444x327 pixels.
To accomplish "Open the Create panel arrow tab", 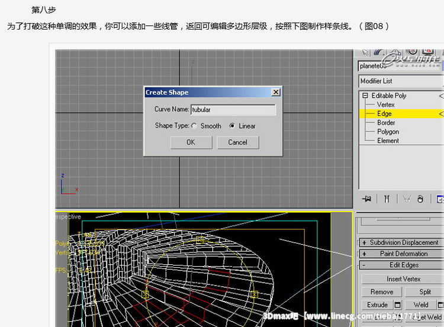I will pos(365,53).
